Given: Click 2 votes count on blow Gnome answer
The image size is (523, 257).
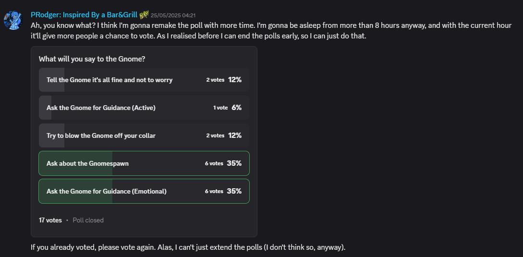Looking at the screenshot, I should 215,135.
